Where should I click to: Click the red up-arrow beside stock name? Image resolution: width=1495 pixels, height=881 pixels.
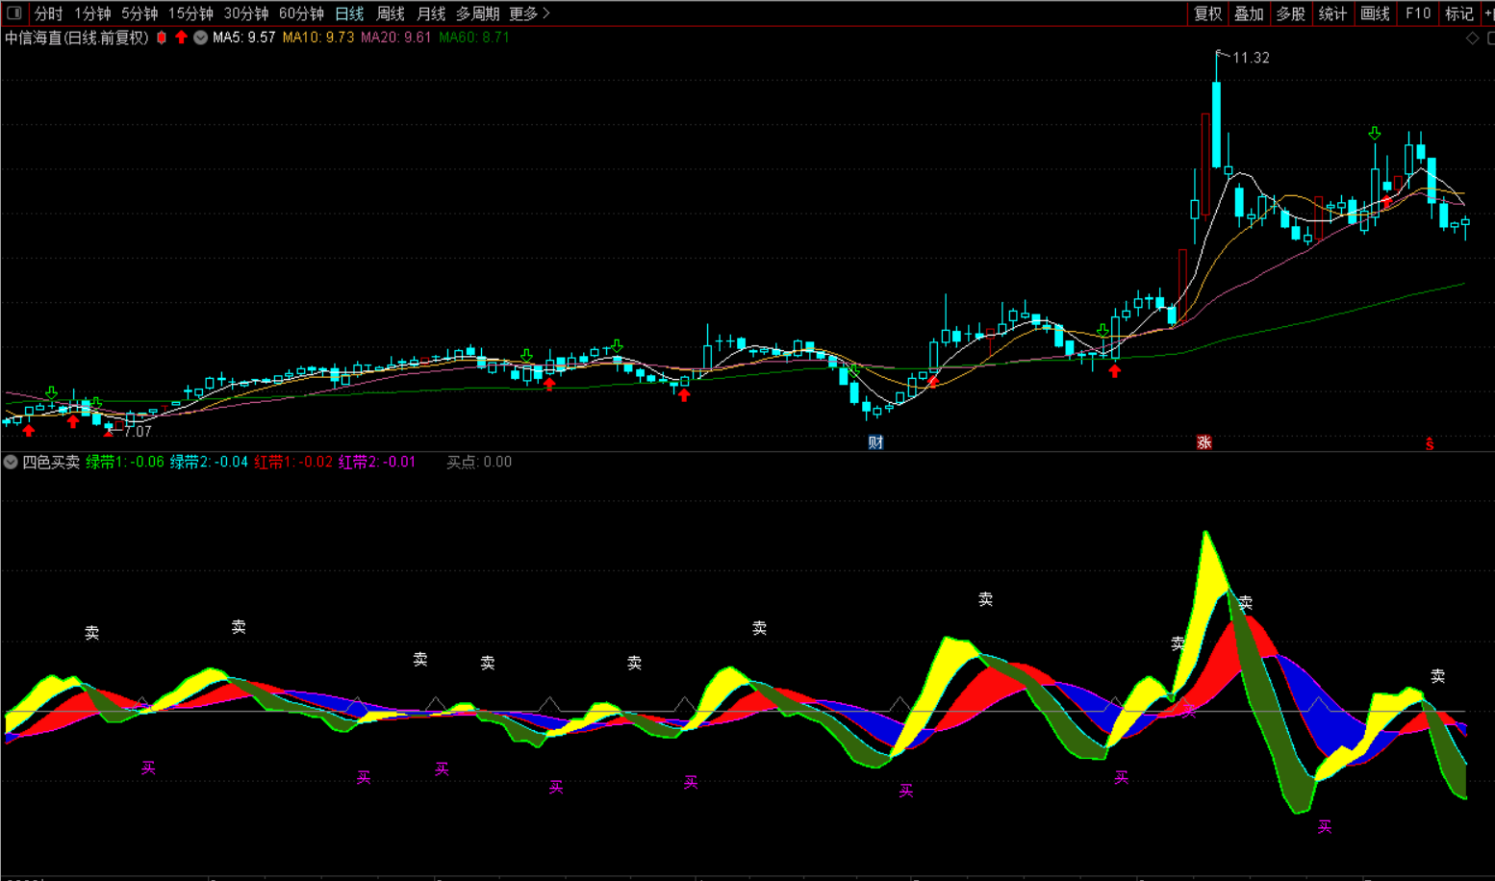coord(181,38)
